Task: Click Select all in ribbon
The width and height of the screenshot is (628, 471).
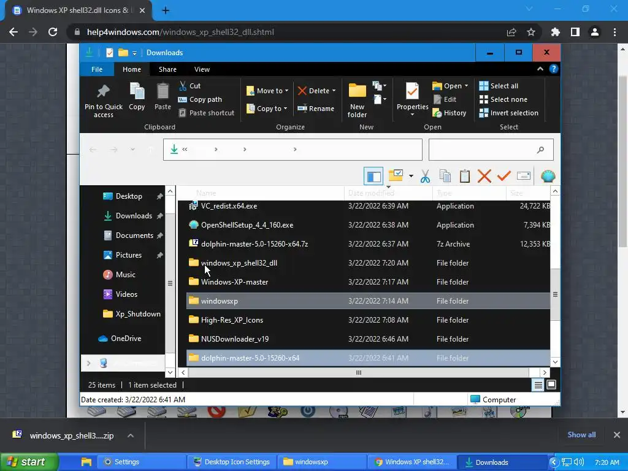Action: (499, 86)
